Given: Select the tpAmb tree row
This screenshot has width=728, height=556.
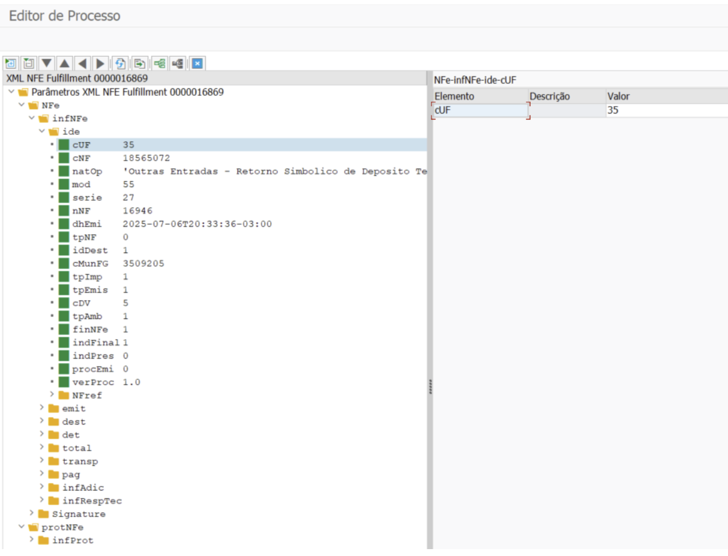Looking at the screenshot, I should pos(215,316).
